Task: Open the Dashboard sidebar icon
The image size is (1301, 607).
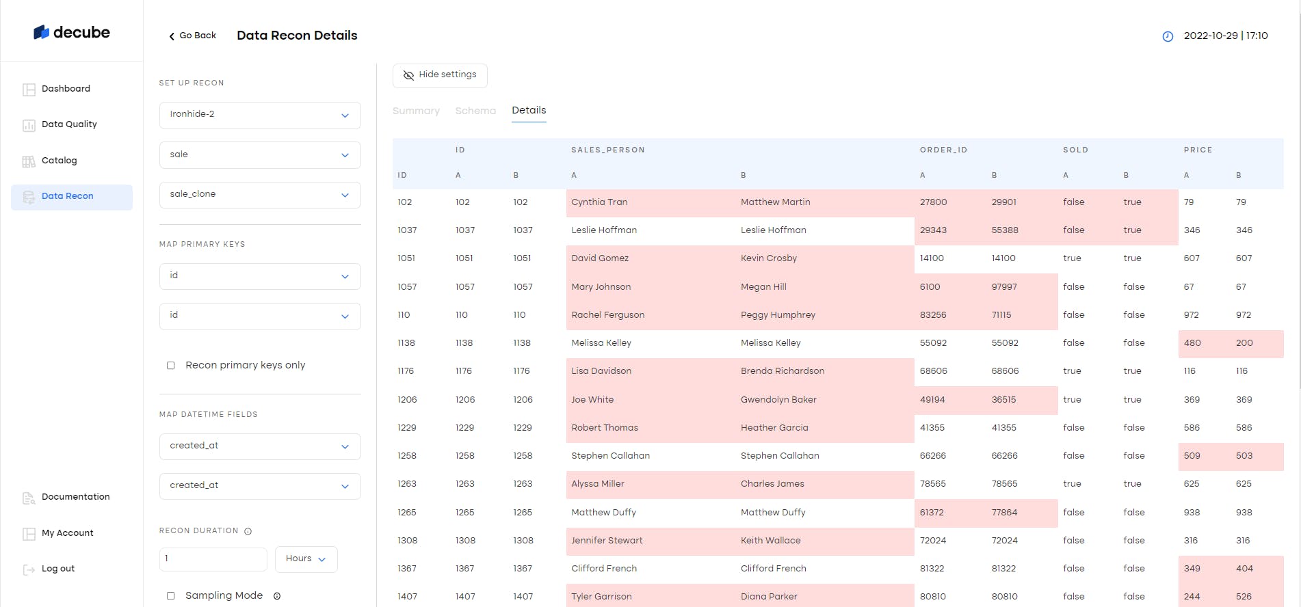Action: 29,90
